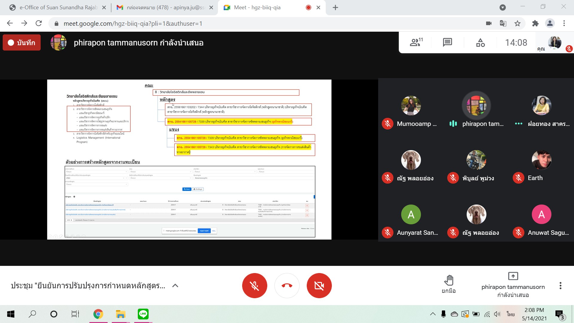
Task: Open a new browser tab
Action: coord(335,7)
